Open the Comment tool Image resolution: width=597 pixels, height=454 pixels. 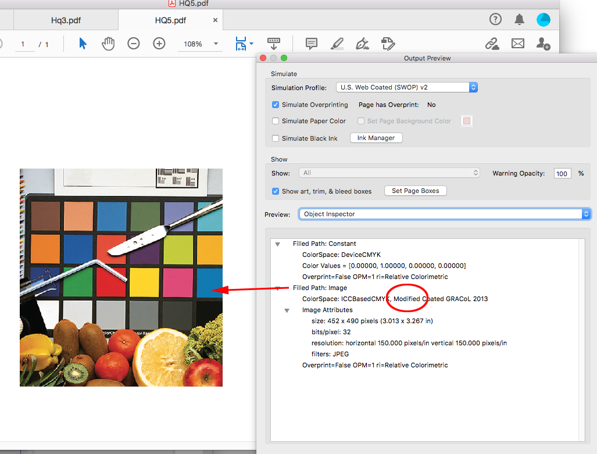(311, 43)
